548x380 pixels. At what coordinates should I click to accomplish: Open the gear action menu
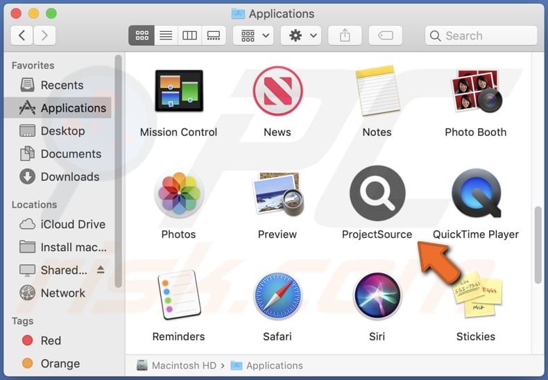(x=301, y=35)
